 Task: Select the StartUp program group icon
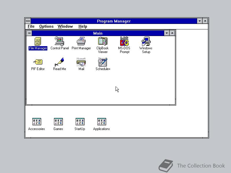pyautogui.click(x=80, y=122)
